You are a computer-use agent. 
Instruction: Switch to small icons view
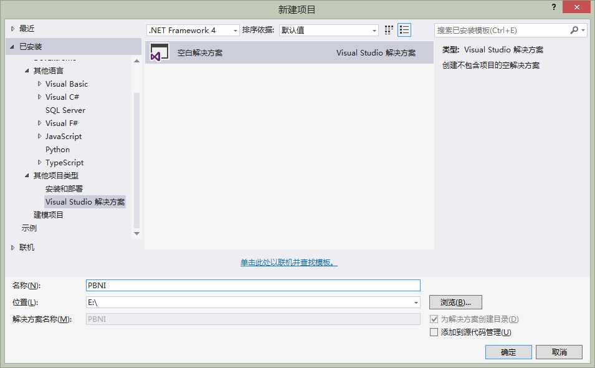coord(389,30)
